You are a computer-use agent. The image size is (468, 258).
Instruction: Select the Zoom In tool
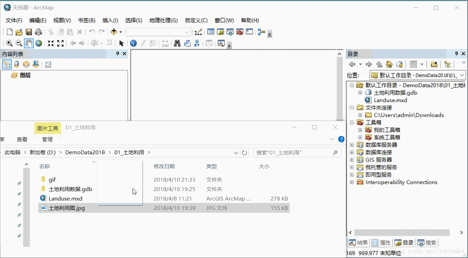[9, 43]
